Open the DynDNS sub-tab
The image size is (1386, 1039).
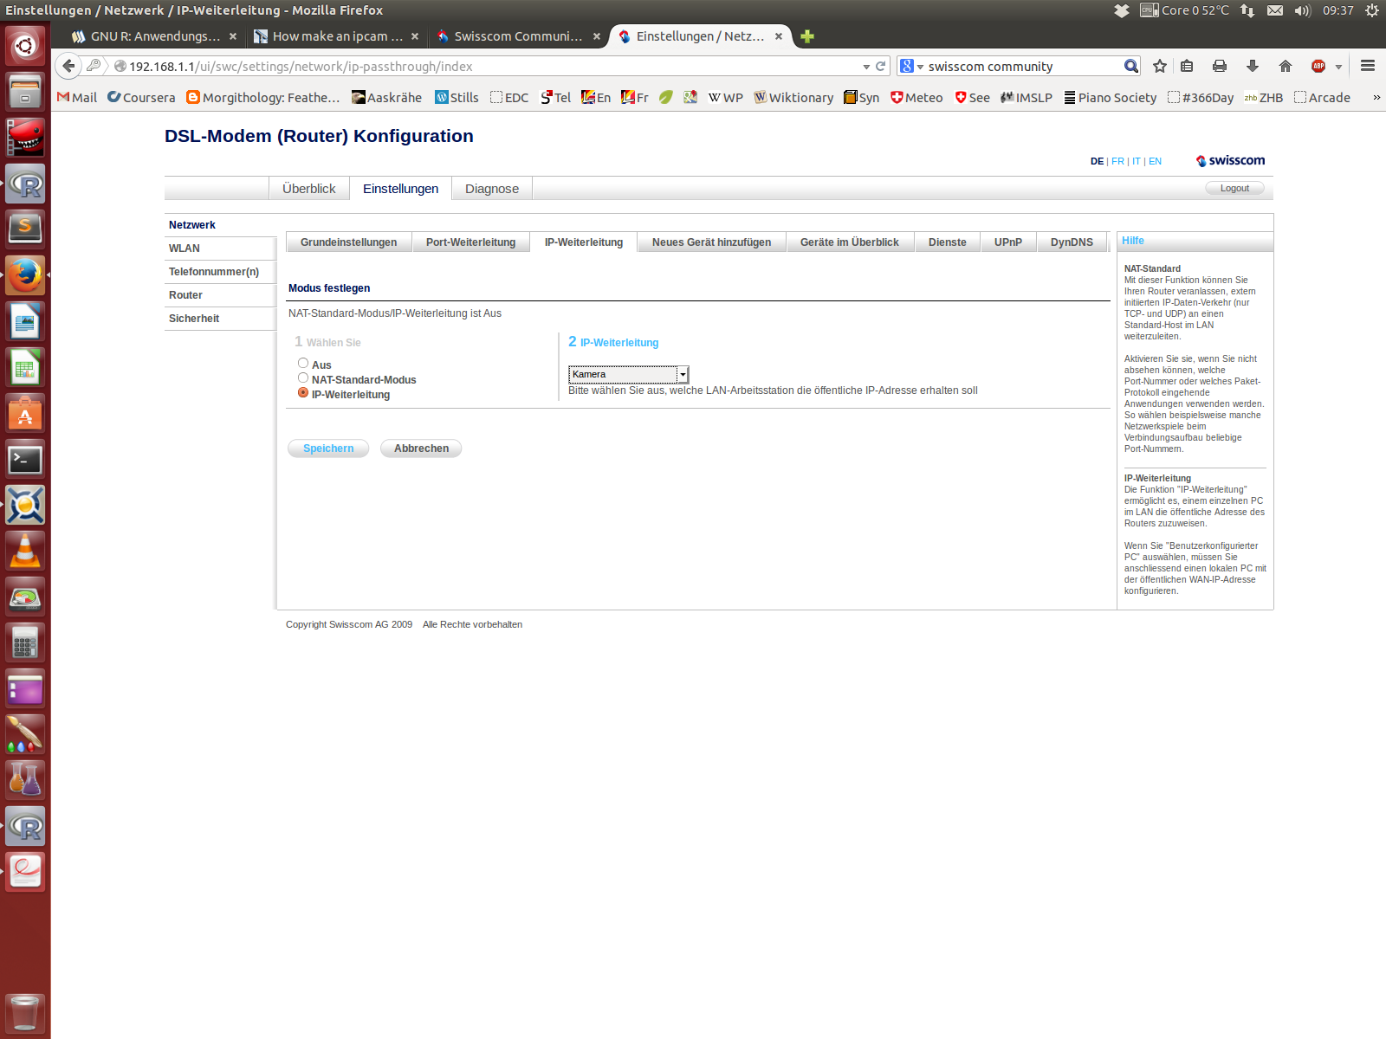(x=1072, y=242)
